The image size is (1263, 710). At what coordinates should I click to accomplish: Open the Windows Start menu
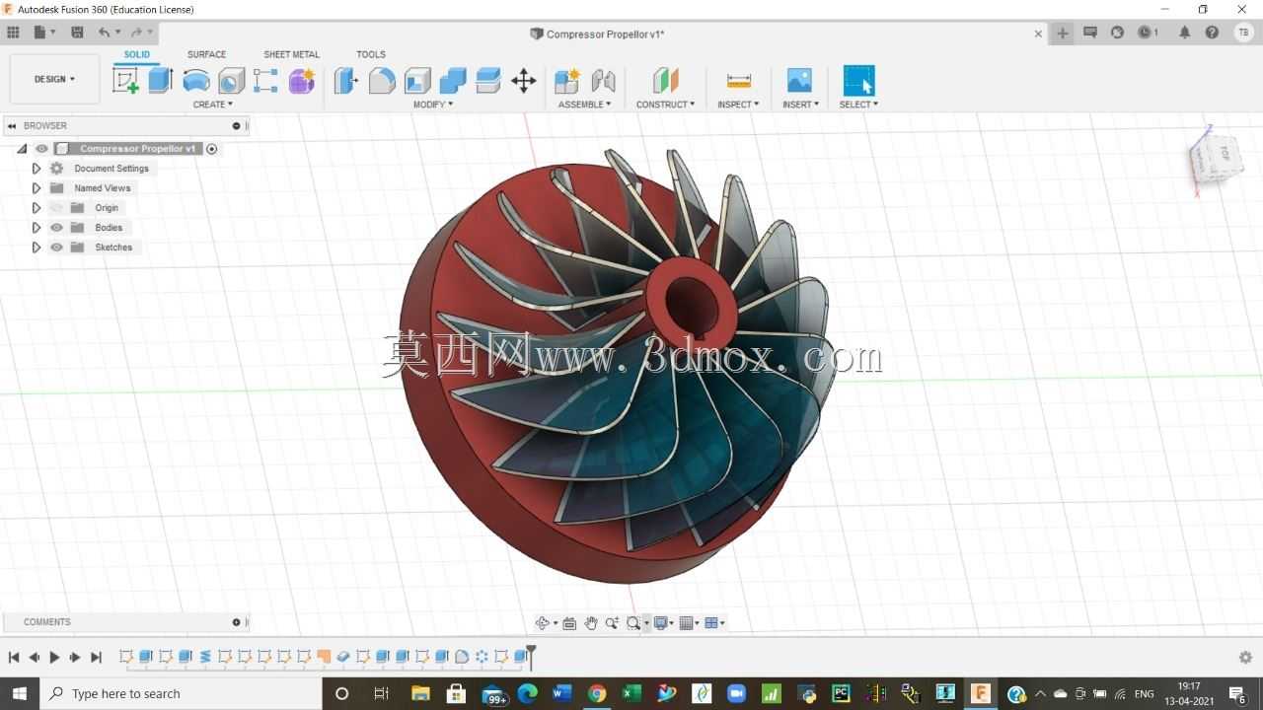click(x=20, y=693)
